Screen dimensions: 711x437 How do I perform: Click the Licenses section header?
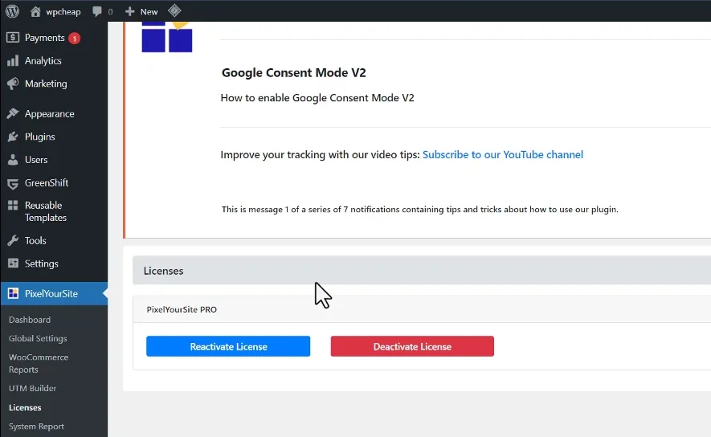tap(422, 271)
